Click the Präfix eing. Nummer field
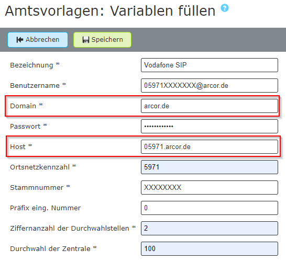The image size is (286, 261). point(210,208)
